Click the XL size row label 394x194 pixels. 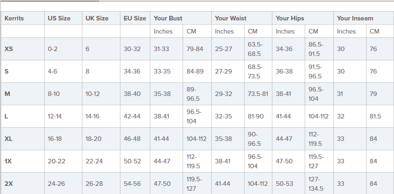coord(9,139)
